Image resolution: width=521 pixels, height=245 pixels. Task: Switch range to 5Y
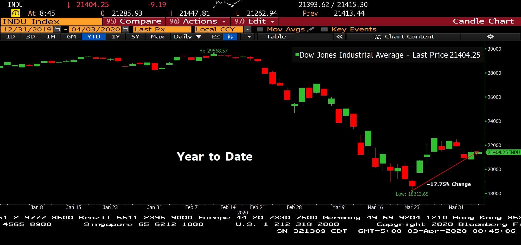(x=135, y=37)
